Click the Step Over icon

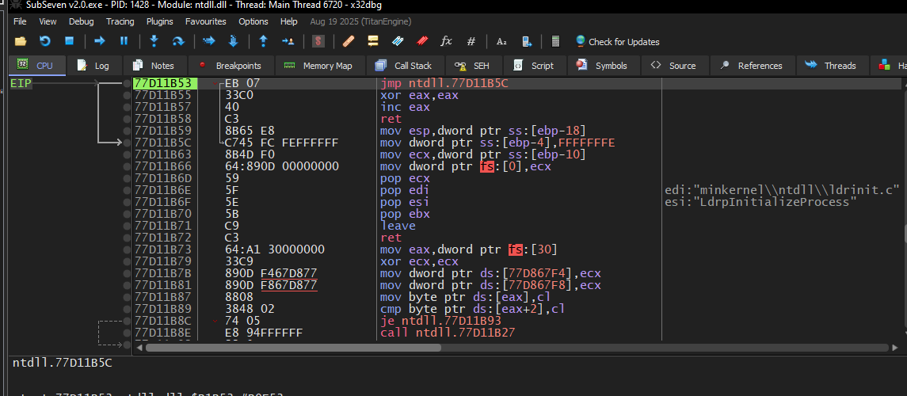[x=178, y=41]
